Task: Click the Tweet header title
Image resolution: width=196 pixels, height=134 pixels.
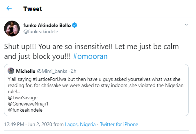Action: click(x=33, y=9)
